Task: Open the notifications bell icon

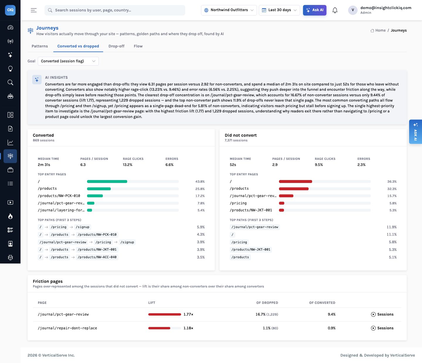Action: [335, 10]
